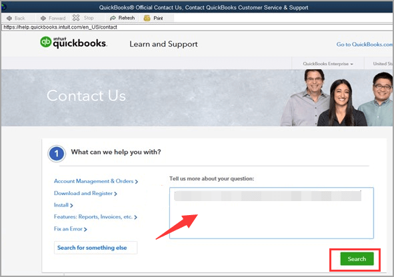Click the Refresh arrow icon

click(113, 18)
